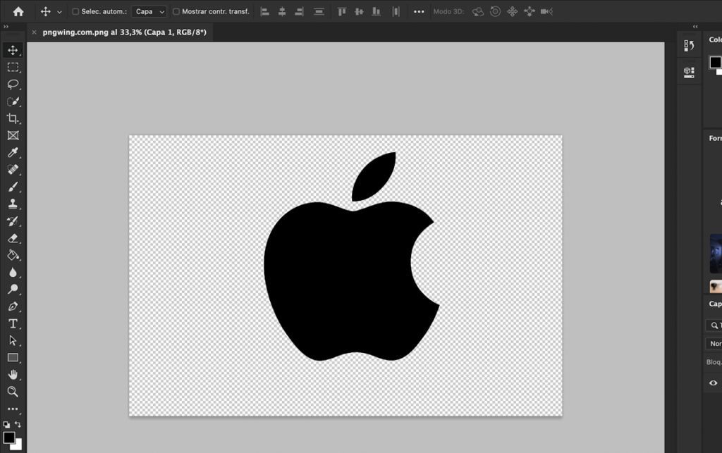
Task: Align horizontal centers
Action: tap(282, 11)
